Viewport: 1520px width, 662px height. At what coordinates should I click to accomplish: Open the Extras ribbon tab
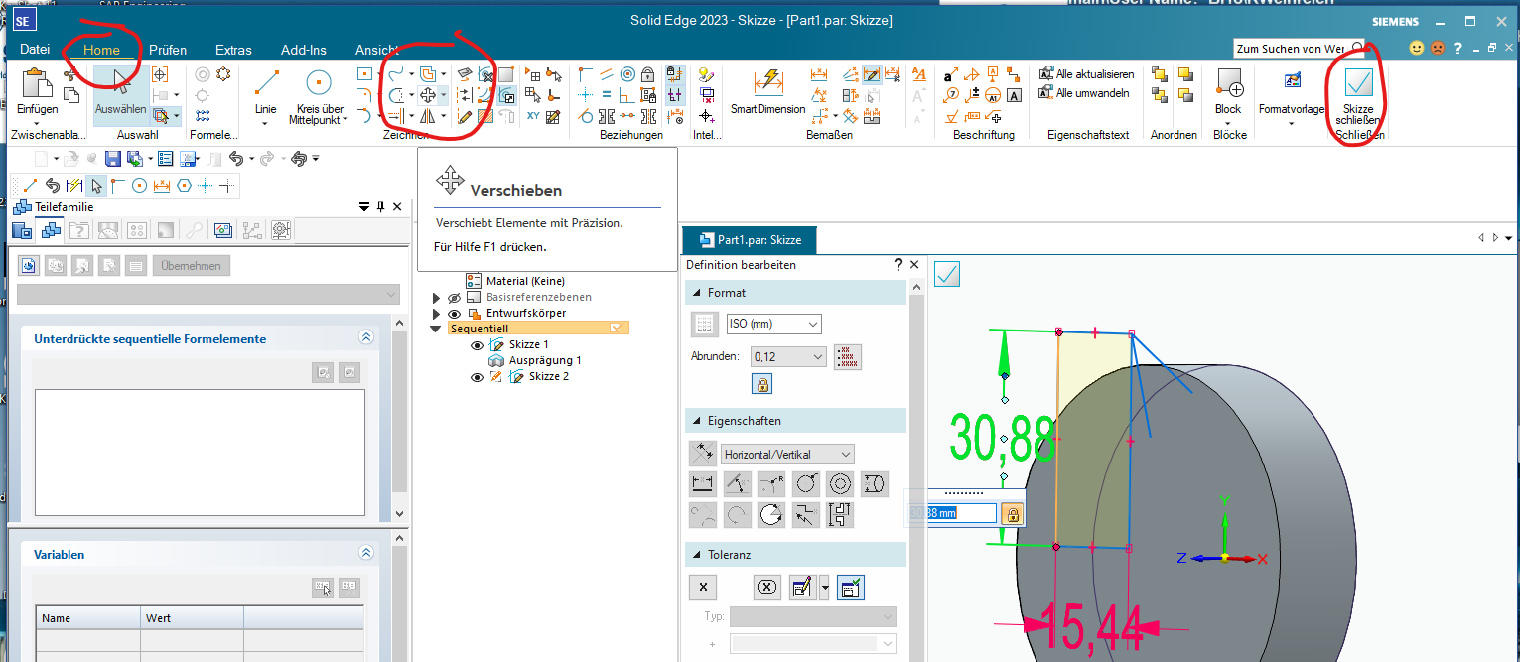click(x=233, y=50)
